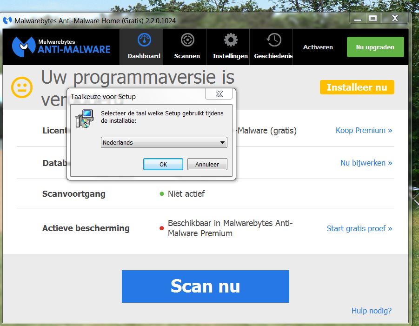Open the Instellingen tab
This screenshot has height=326, width=419.
[228, 47]
